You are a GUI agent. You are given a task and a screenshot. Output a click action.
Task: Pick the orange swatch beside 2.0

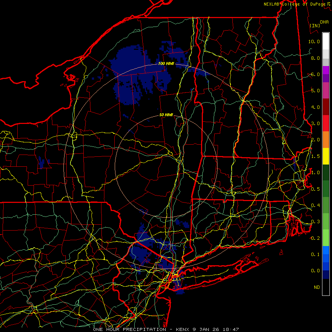pos(326,140)
